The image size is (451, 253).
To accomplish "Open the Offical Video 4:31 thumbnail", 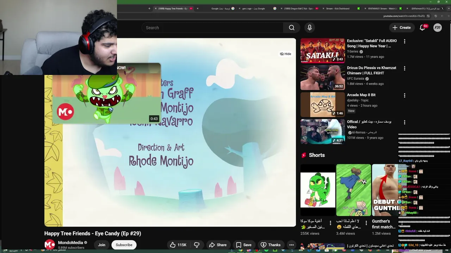I will point(323,131).
